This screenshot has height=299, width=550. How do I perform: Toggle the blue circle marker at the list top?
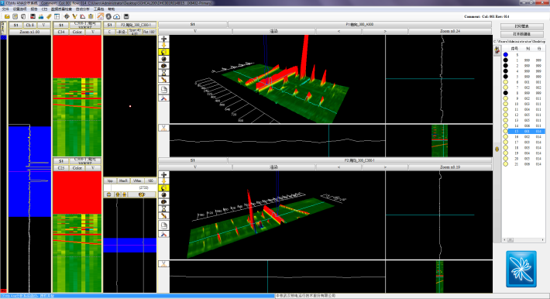pos(505,54)
